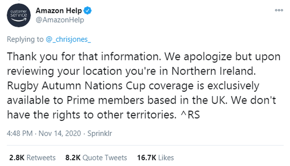Open the three-dot more options menu
Image resolution: width=290 pixels, height=166 pixels.
279,10
